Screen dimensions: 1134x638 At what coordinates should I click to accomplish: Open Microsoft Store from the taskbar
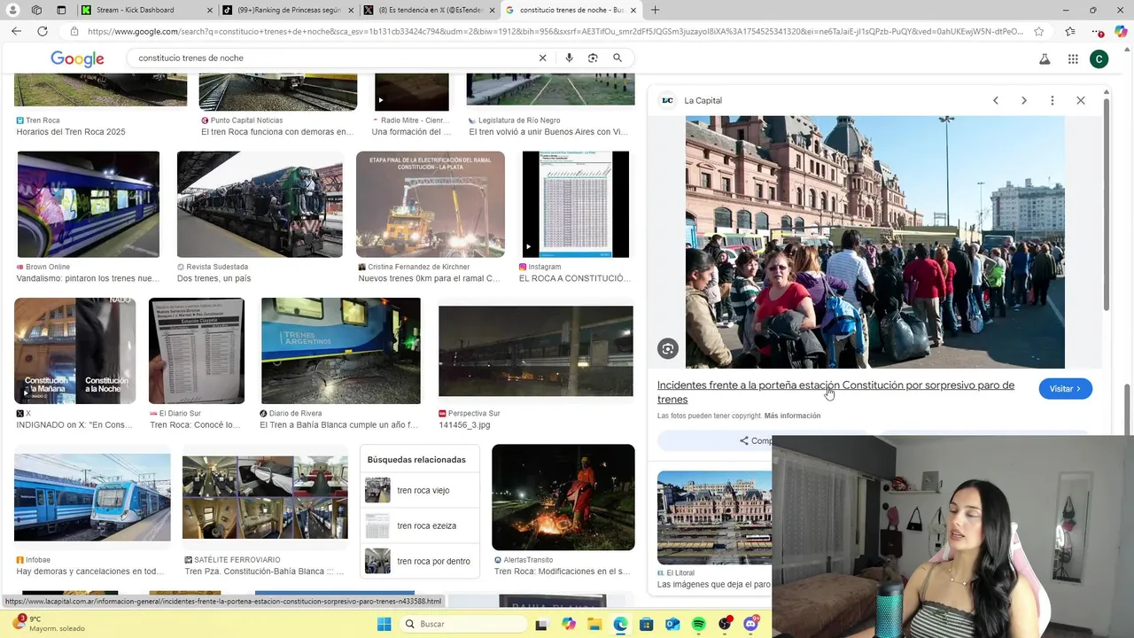(647, 624)
